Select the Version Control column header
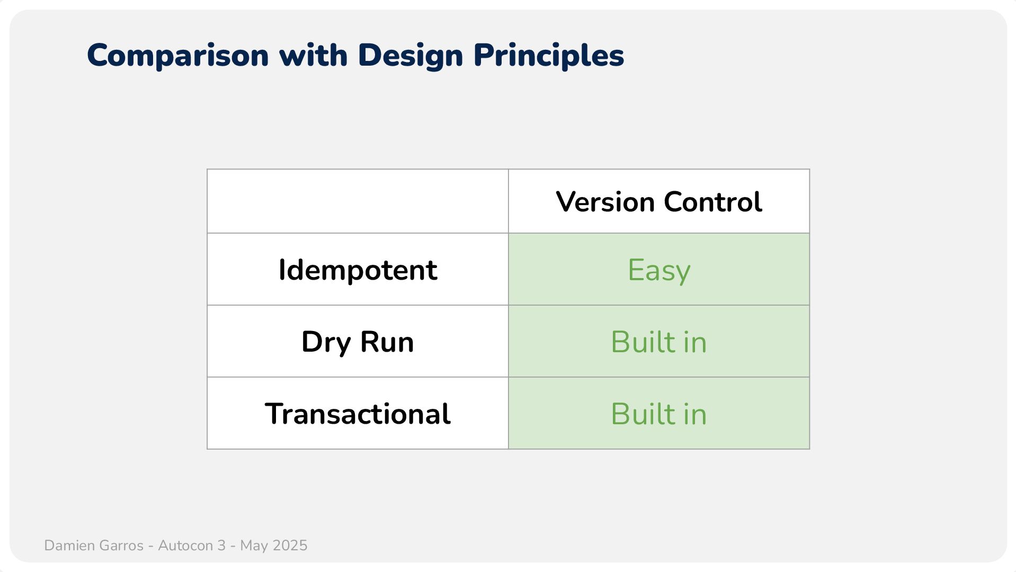This screenshot has width=1016, height=572. pos(659,201)
